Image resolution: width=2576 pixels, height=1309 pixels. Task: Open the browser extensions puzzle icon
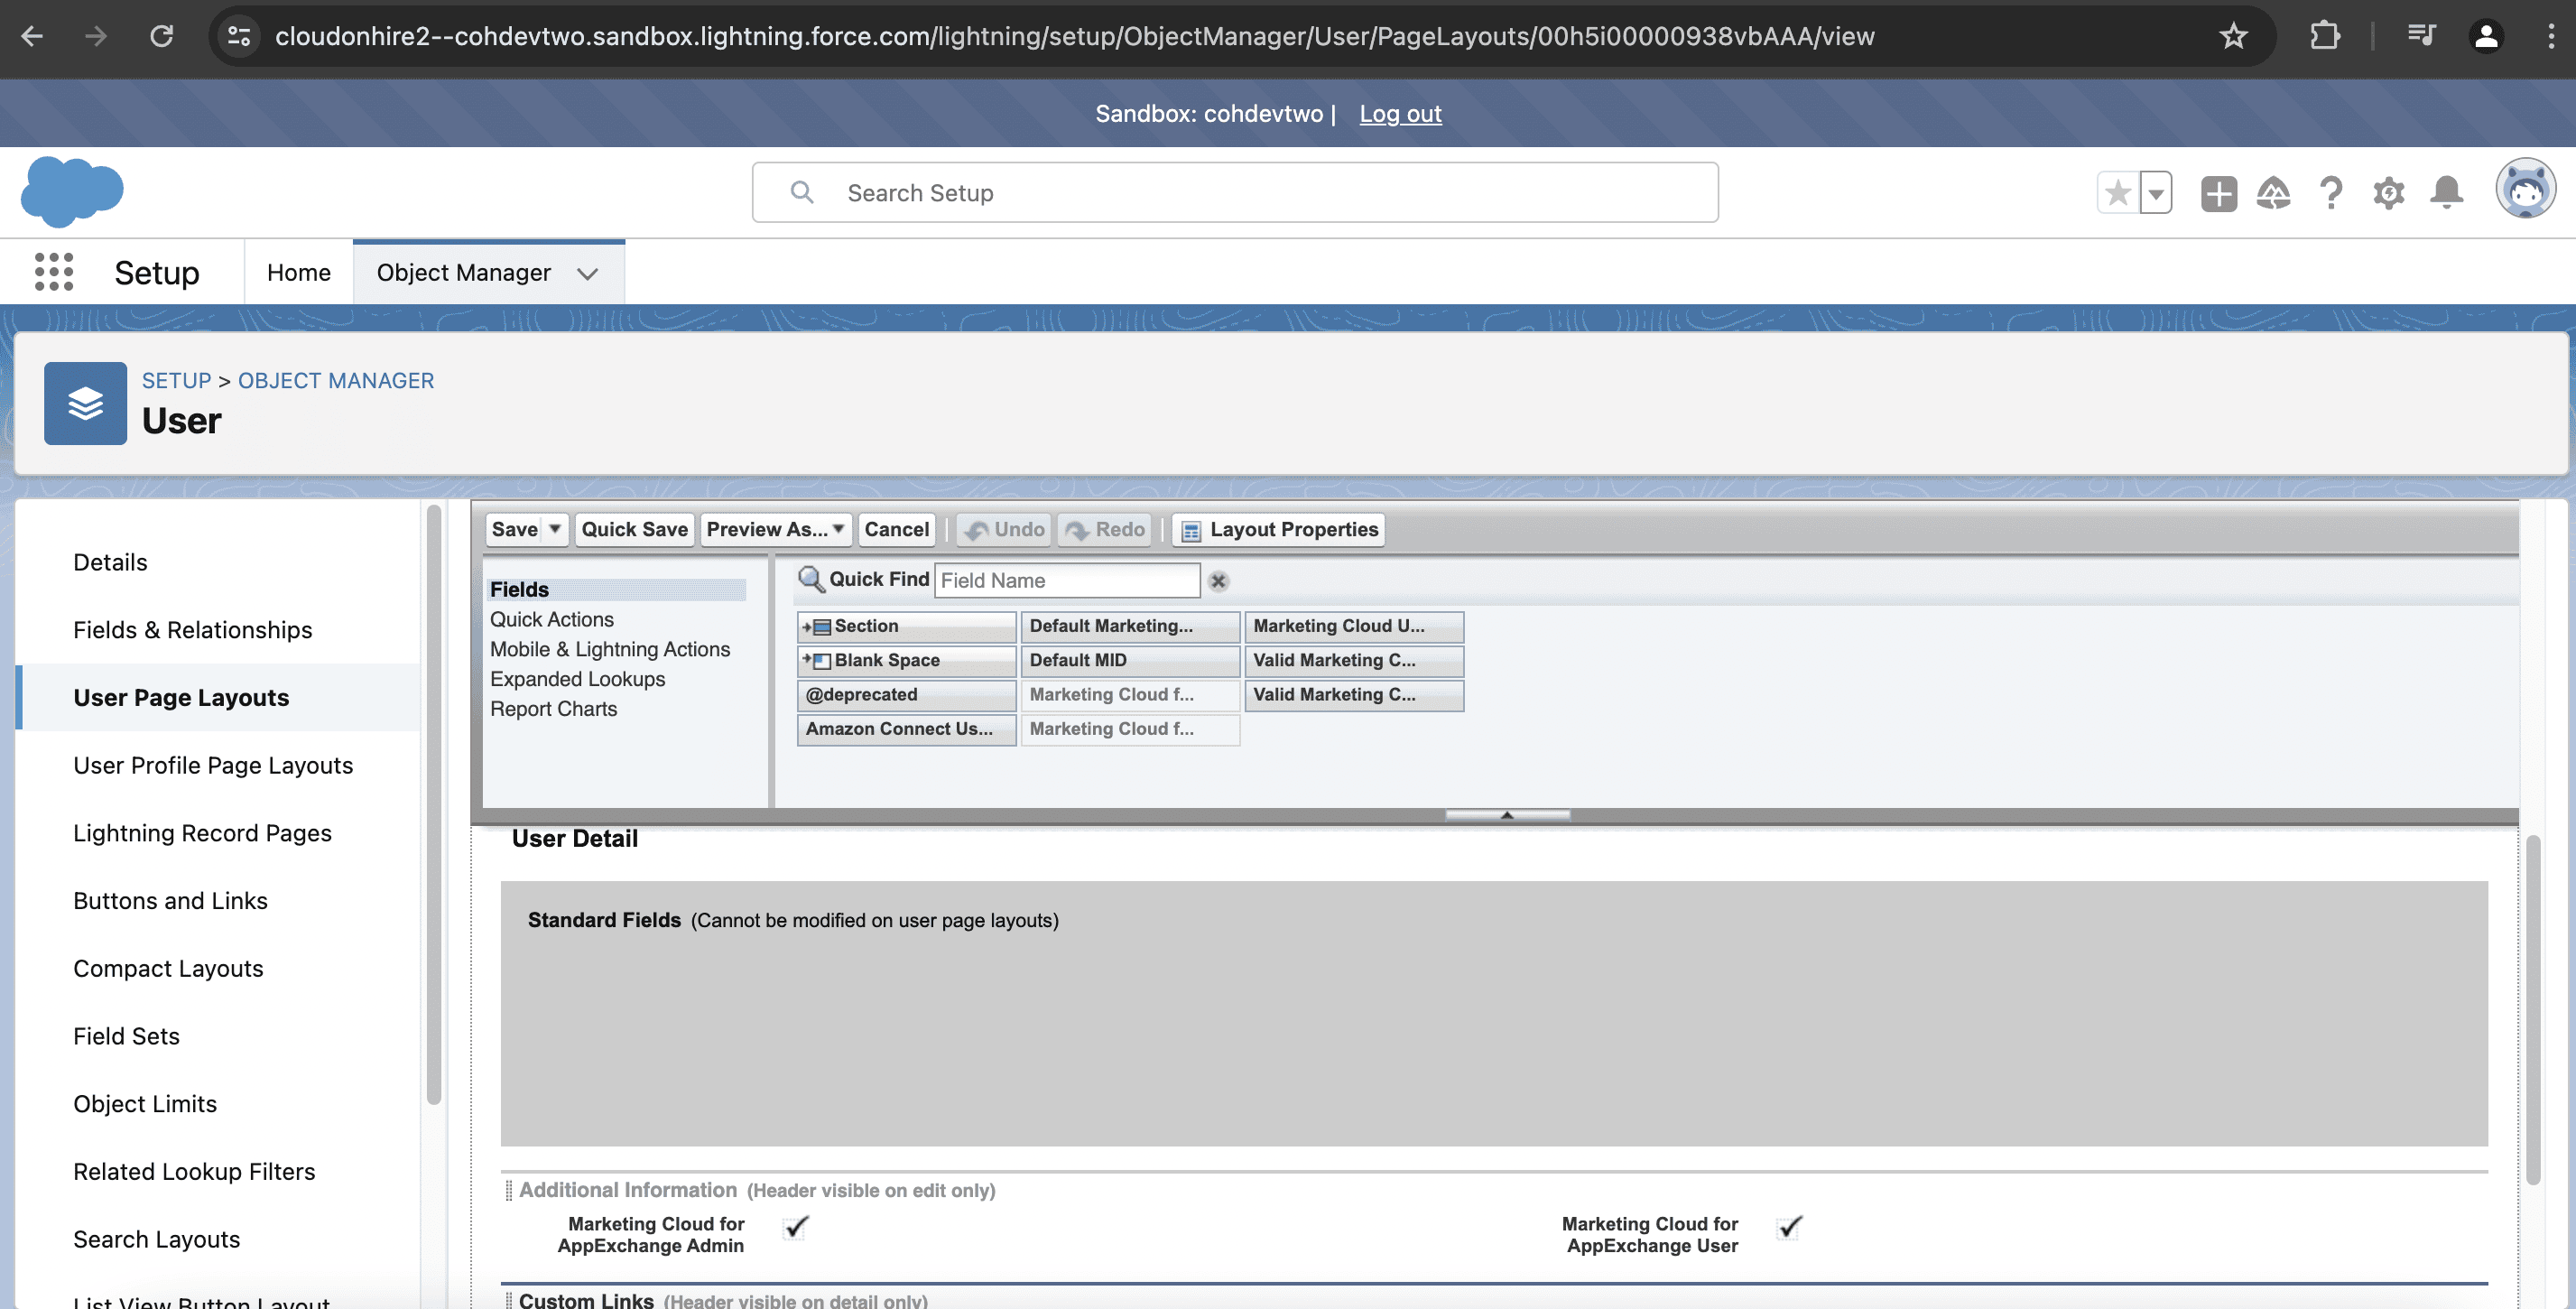[2325, 36]
